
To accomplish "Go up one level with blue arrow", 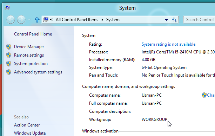I will [x=37, y=20].
